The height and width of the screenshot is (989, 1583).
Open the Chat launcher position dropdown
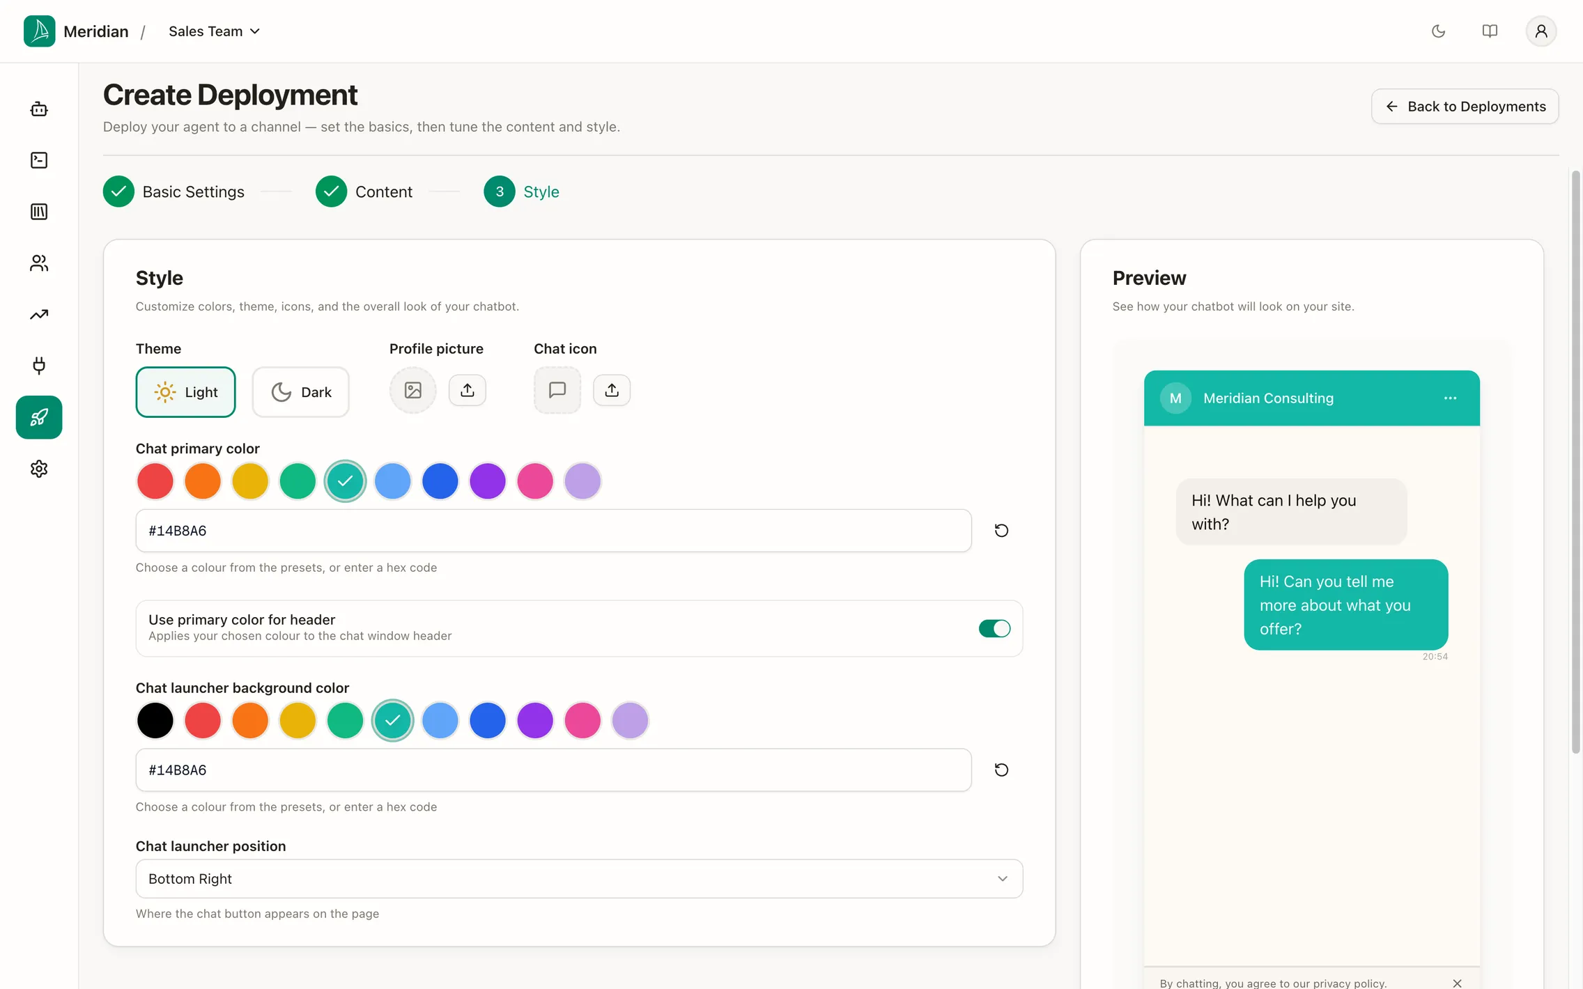579,879
